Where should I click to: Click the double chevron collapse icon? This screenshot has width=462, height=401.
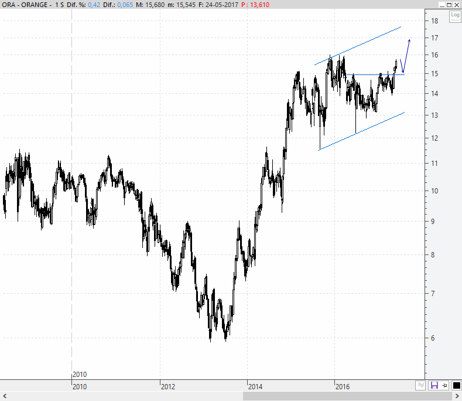tap(420, 385)
